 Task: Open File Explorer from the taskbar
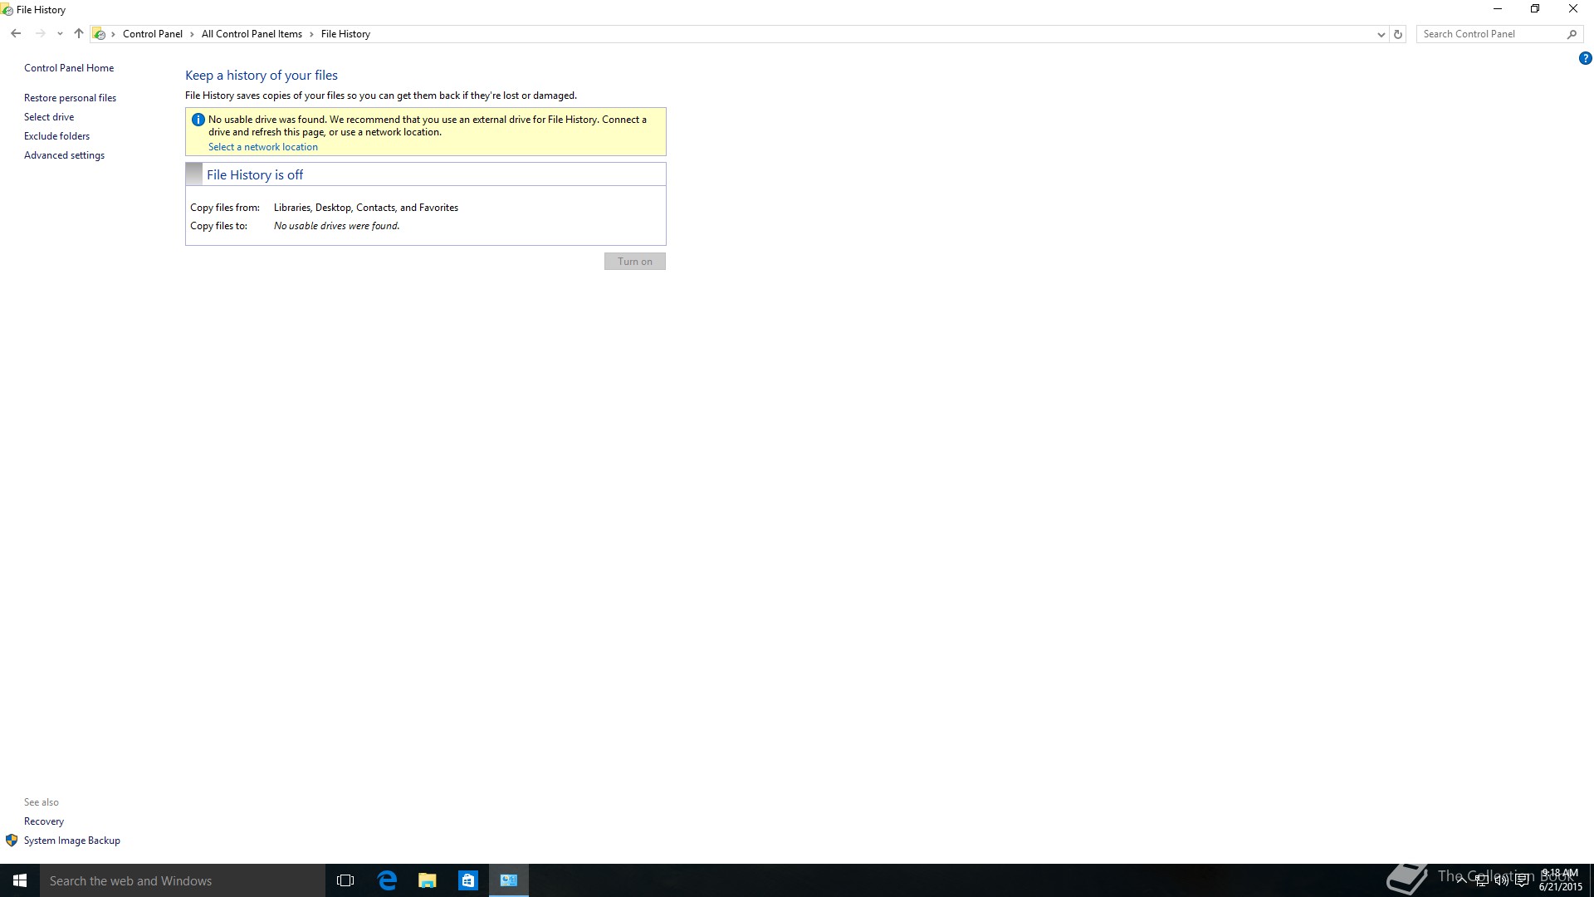[428, 880]
